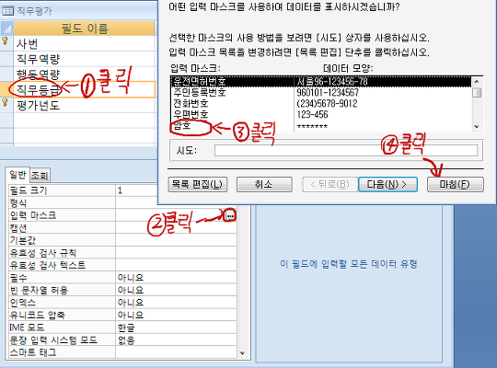This screenshot has width=497, height=368.
Task: Select the 평가년도 field row
Action: pos(85,105)
